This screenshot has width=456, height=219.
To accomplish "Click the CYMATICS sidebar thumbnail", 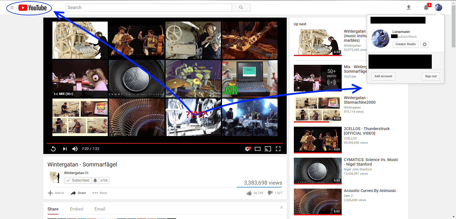I will pos(318,170).
